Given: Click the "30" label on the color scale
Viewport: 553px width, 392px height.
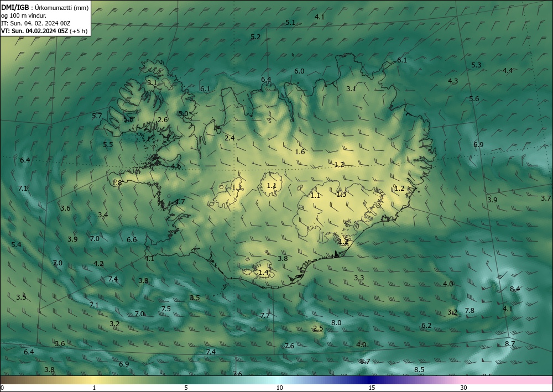Looking at the screenshot, I should [463, 388].
